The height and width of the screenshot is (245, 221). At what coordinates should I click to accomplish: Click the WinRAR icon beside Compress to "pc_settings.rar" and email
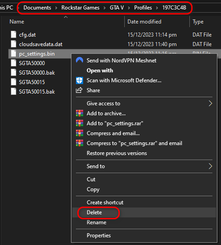pyautogui.click(x=80, y=143)
